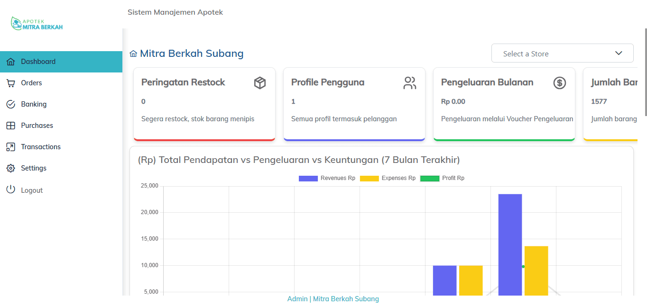The height and width of the screenshot is (306, 647).
Task: Click the Banking checkmark circle icon
Action: click(x=10, y=104)
